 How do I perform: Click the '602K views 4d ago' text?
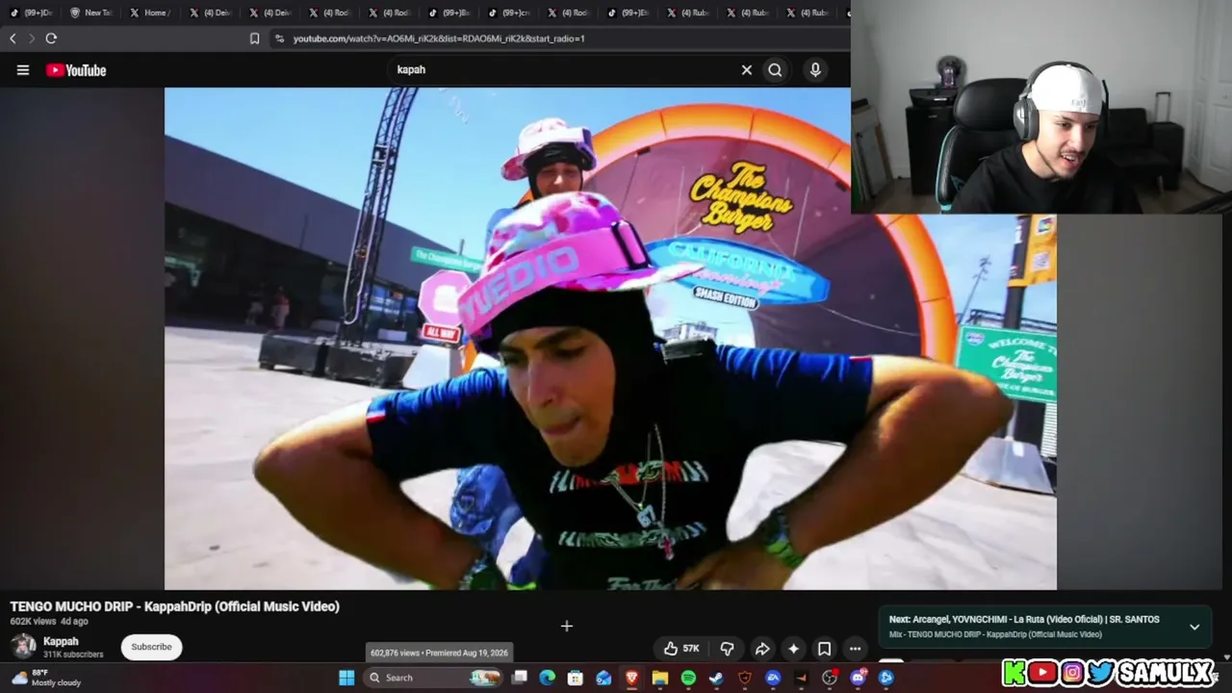pyautogui.click(x=48, y=622)
